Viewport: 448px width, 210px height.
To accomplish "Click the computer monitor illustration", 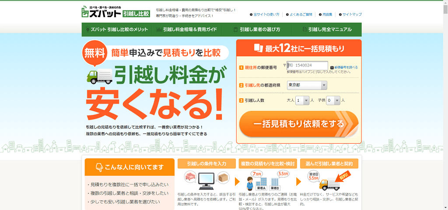I will (x=207, y=181).
